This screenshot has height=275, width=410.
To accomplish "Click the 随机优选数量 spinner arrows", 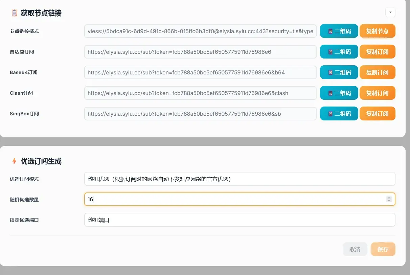I will [x=389, y=199].
